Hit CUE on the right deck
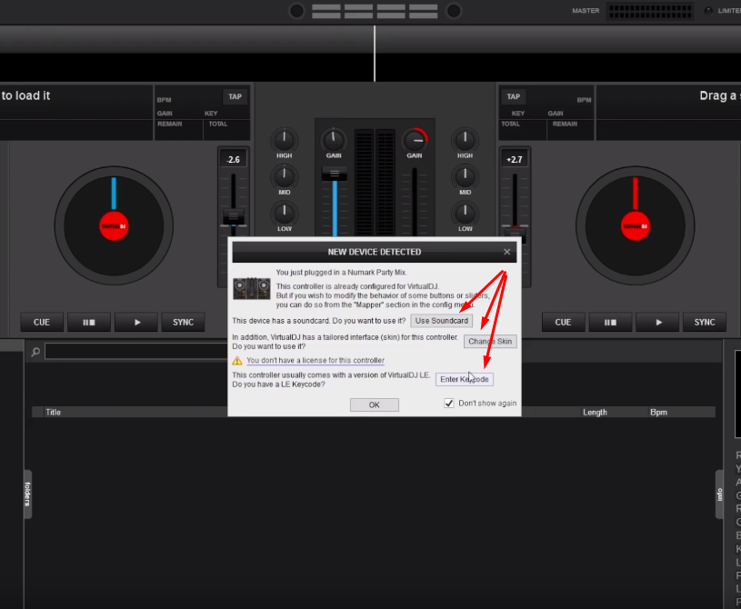This screenshot has height=609, width=741. tap(563, 322)
